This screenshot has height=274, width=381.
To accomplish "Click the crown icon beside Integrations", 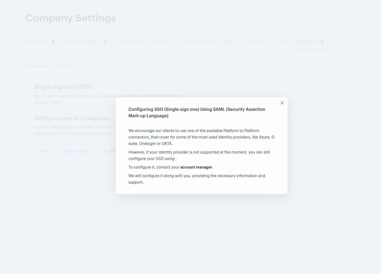I will point(322,42).
